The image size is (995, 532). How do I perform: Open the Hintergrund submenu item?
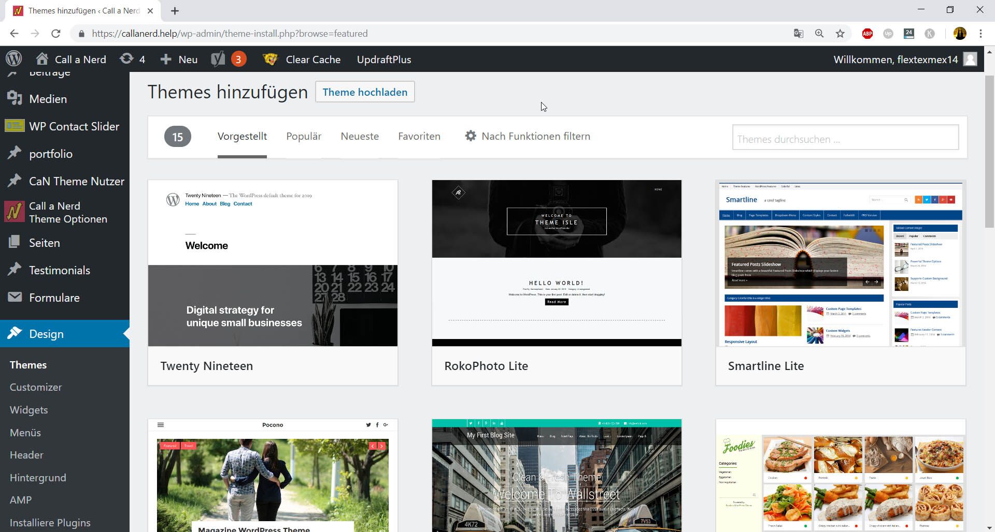pyautogui.click(x=38, y=478)
